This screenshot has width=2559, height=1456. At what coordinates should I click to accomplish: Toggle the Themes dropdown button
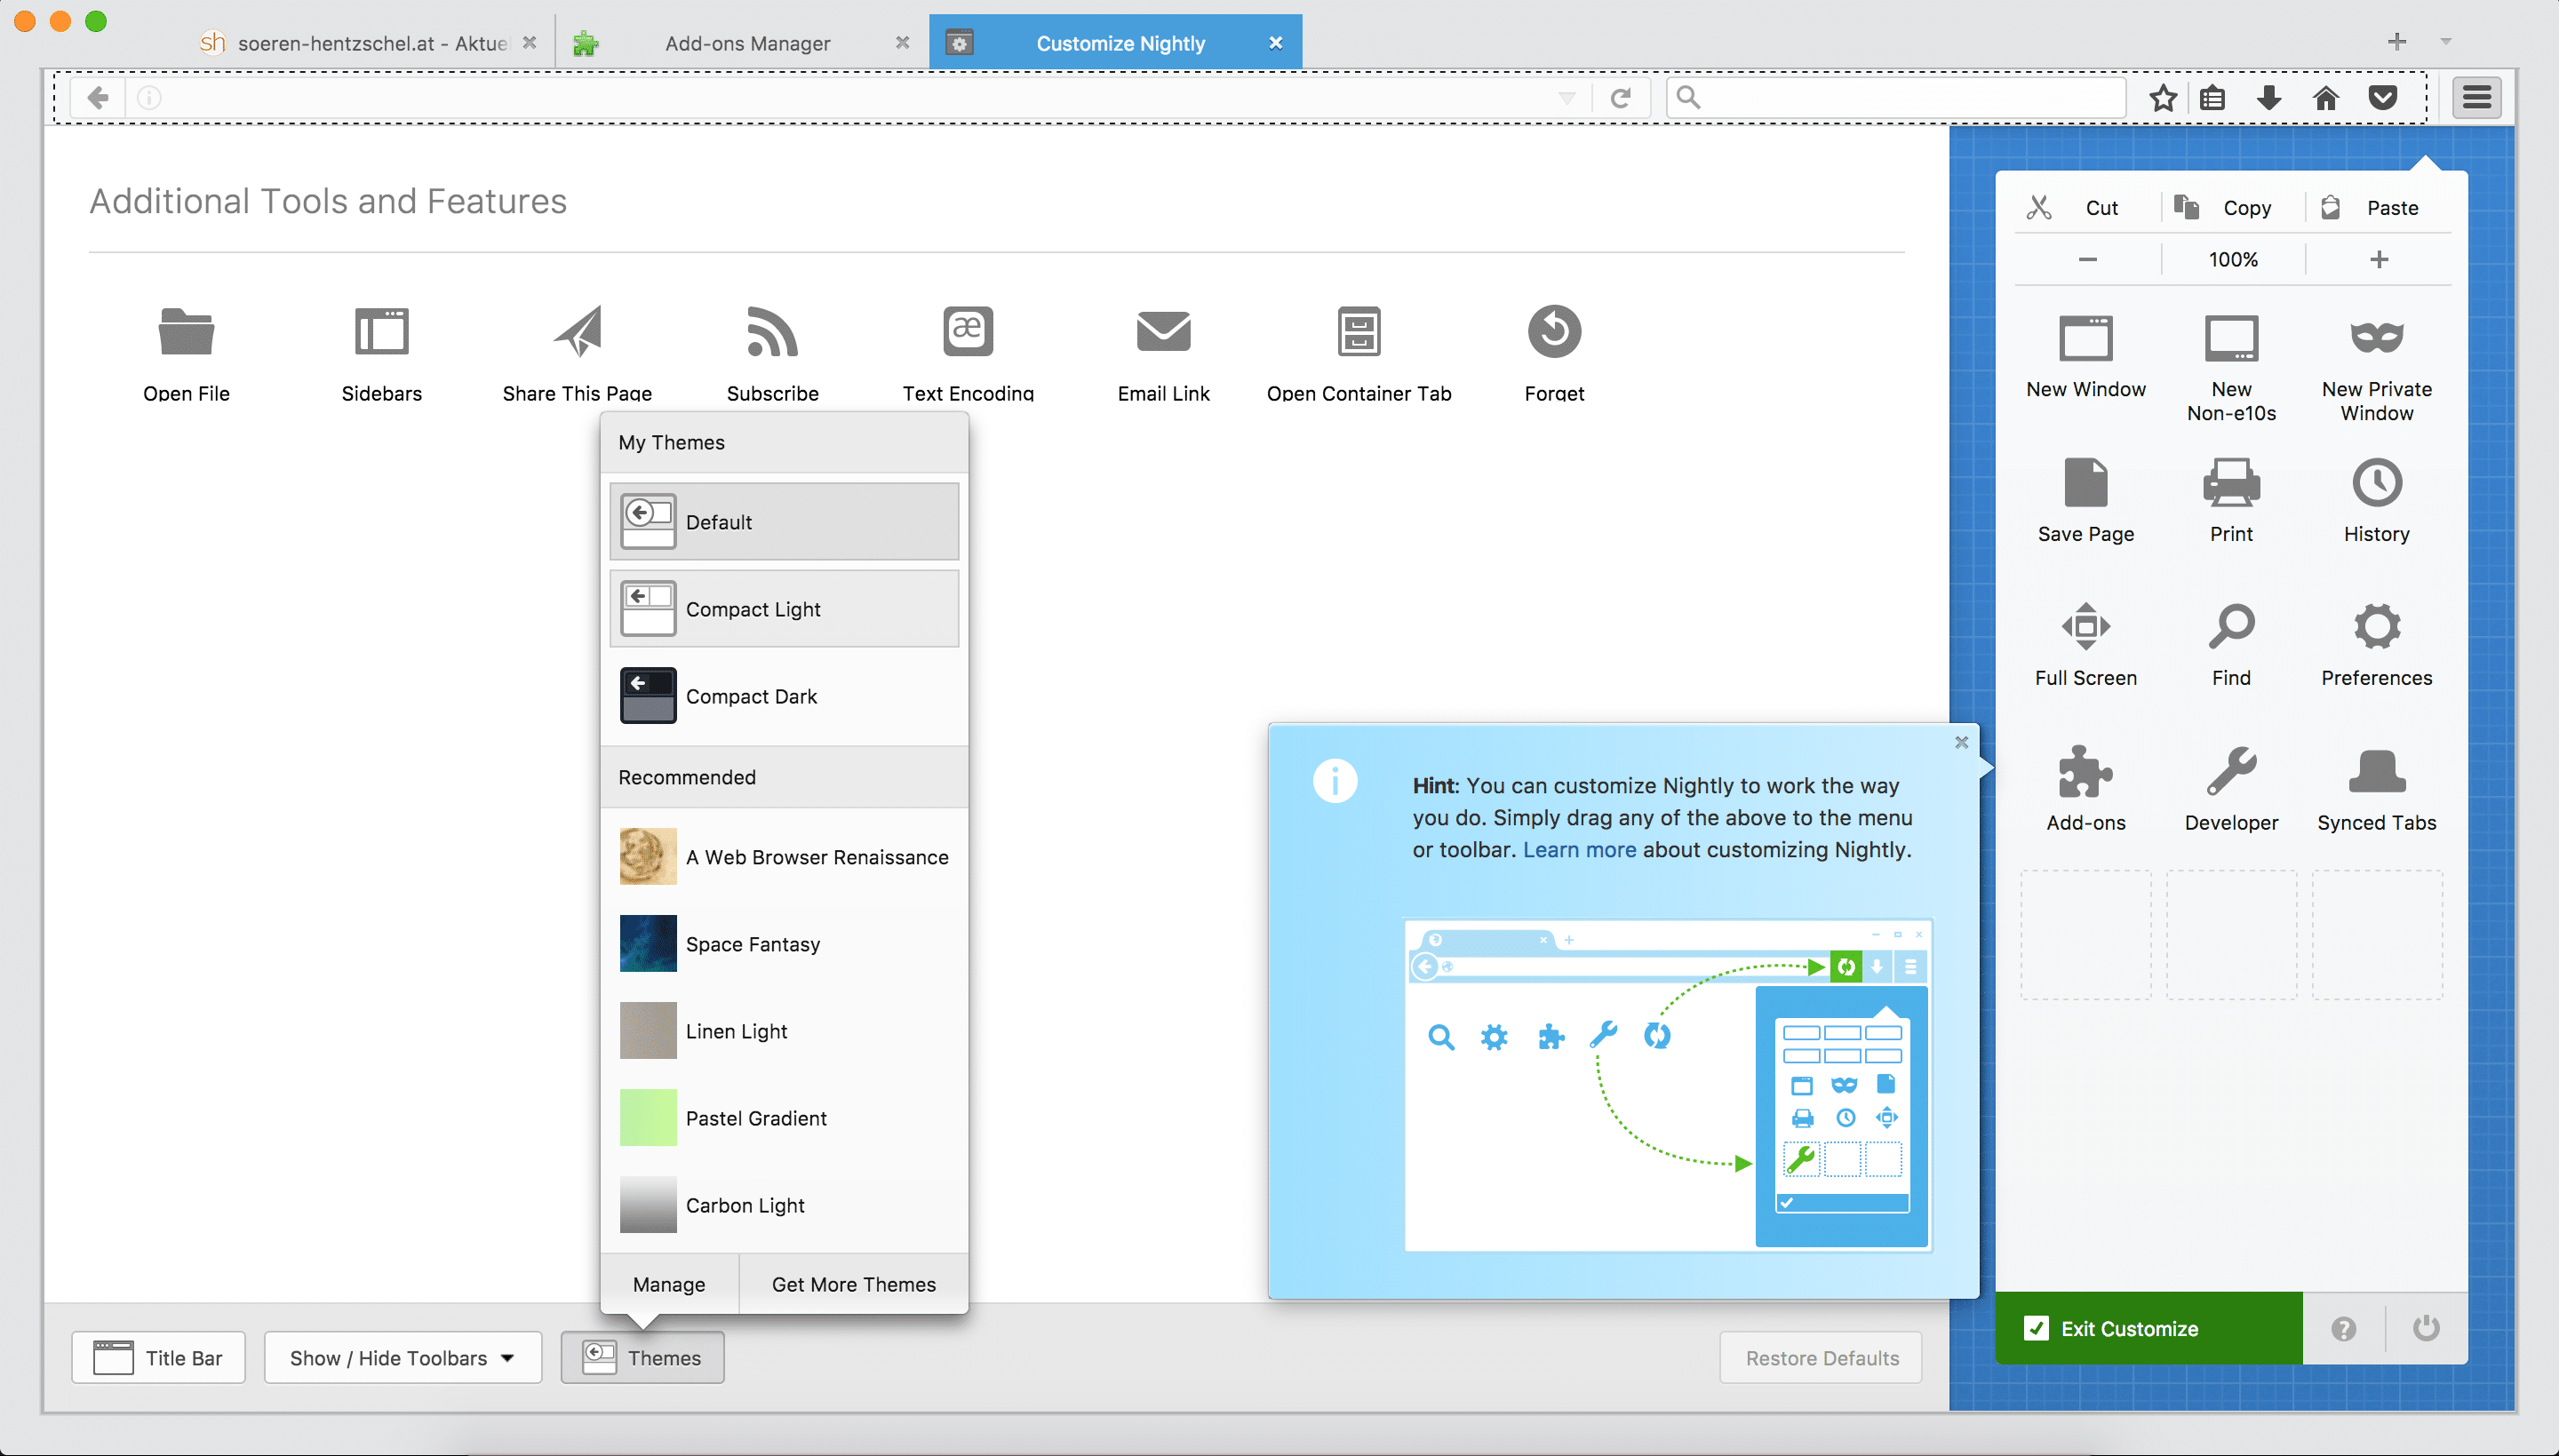(x=642, y=1357)
